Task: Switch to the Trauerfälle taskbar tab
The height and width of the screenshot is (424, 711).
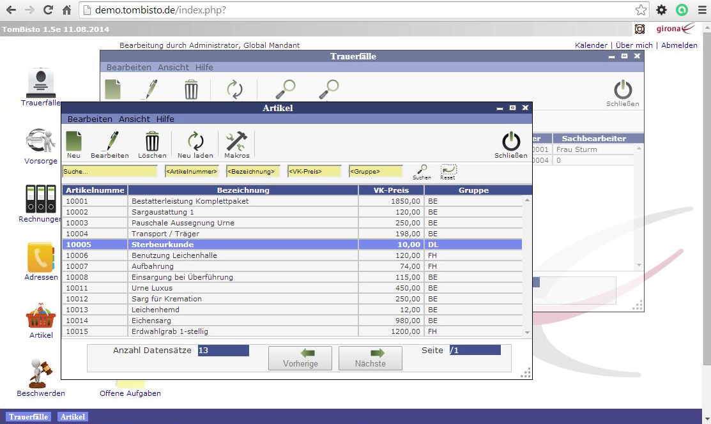Action: tap(28, 417)
